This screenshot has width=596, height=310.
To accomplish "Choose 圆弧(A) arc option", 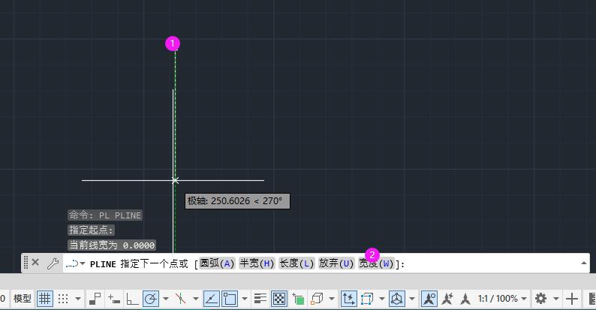I will (218, 263).
